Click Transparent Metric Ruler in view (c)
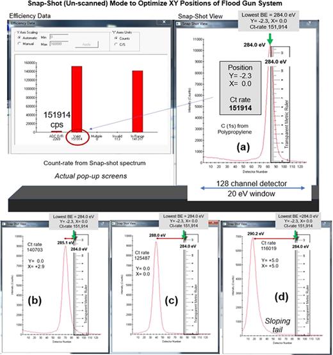The width and height of the screenshot is (333, 355). (x=191, y=285)
